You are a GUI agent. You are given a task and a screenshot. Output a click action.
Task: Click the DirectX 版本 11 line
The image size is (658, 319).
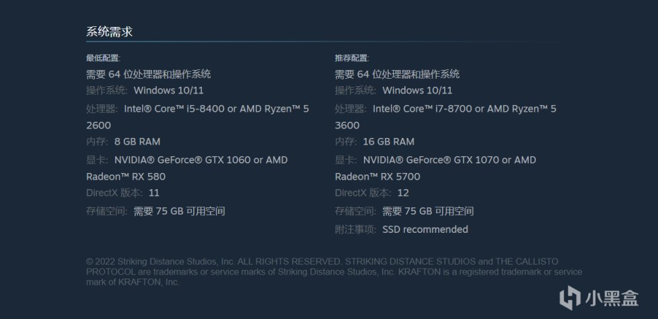pyautogui.click(x=122, y=192)
